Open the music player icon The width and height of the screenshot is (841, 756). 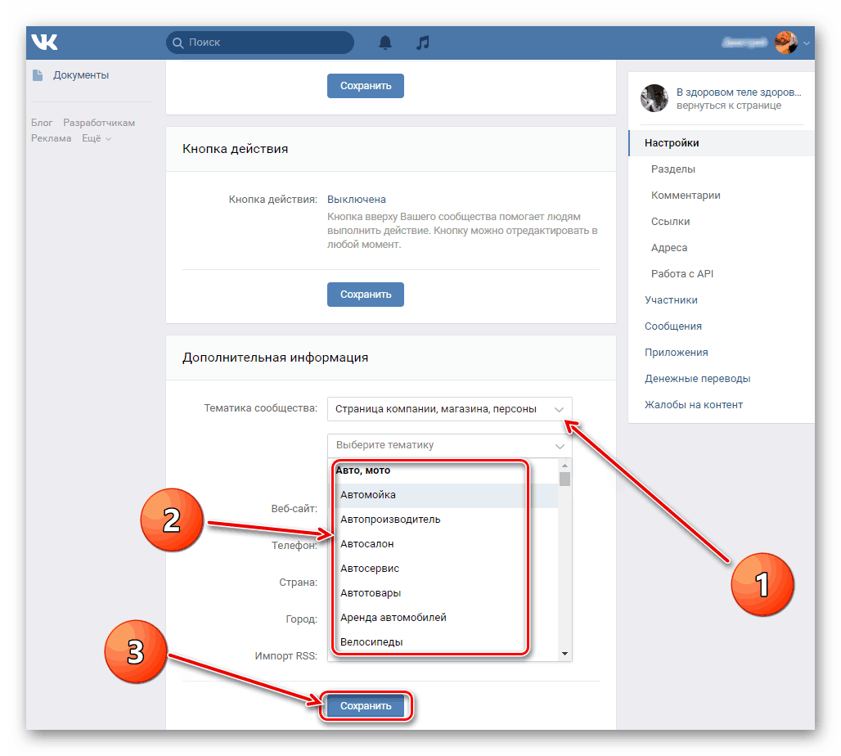tap(423, 43)
